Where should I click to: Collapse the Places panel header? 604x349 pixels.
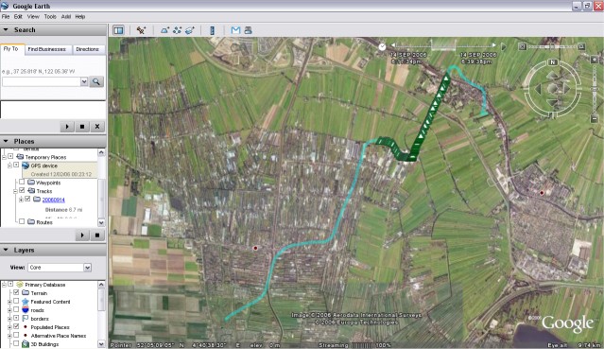click(x=53, y=141)
